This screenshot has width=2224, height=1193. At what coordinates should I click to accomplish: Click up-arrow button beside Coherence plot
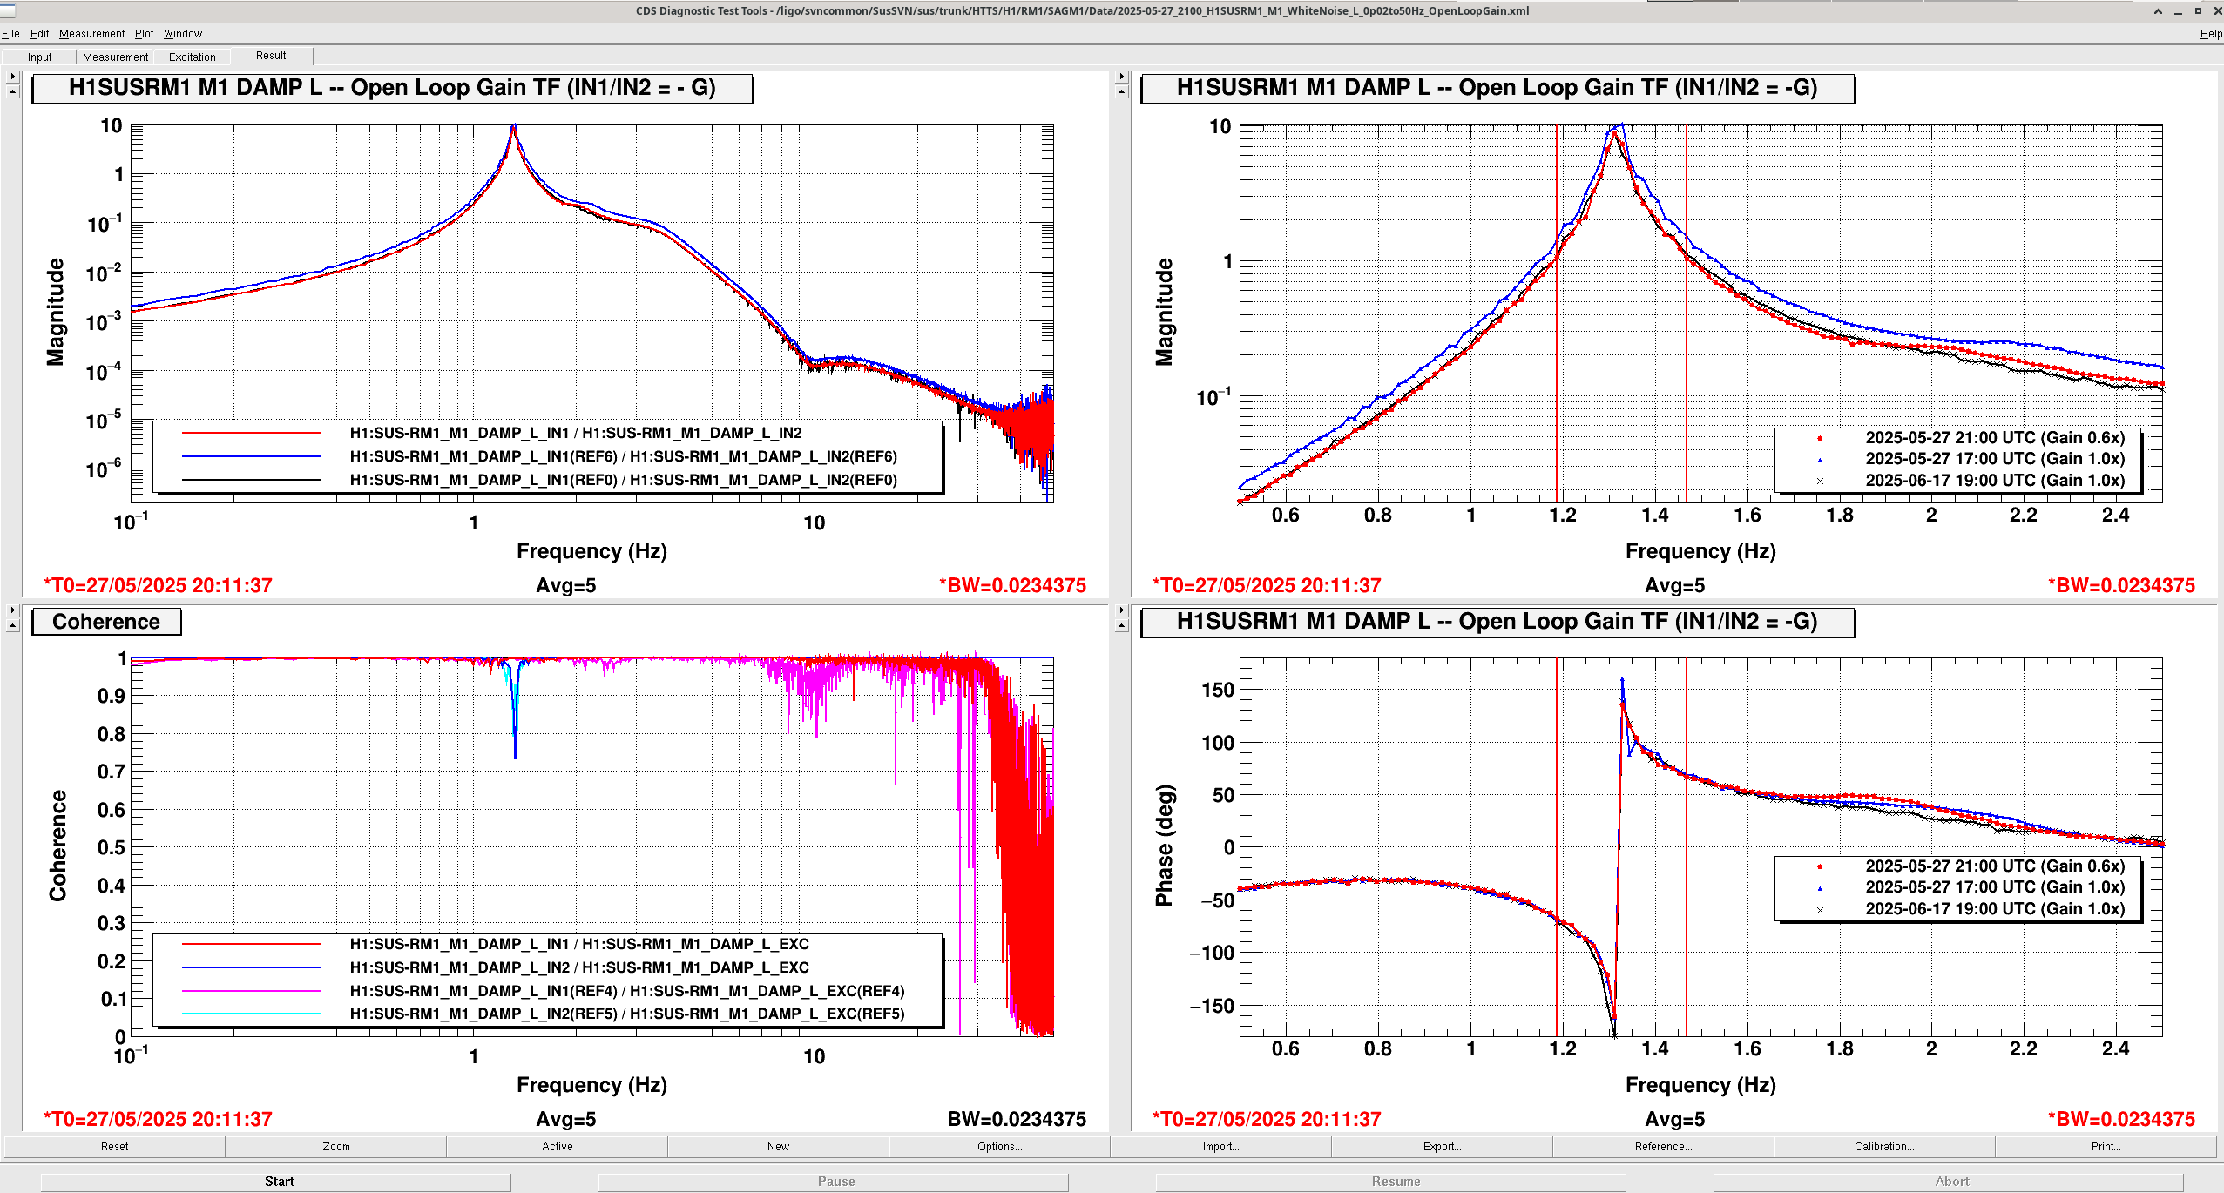pyautogui.click(x=12, y=625)
